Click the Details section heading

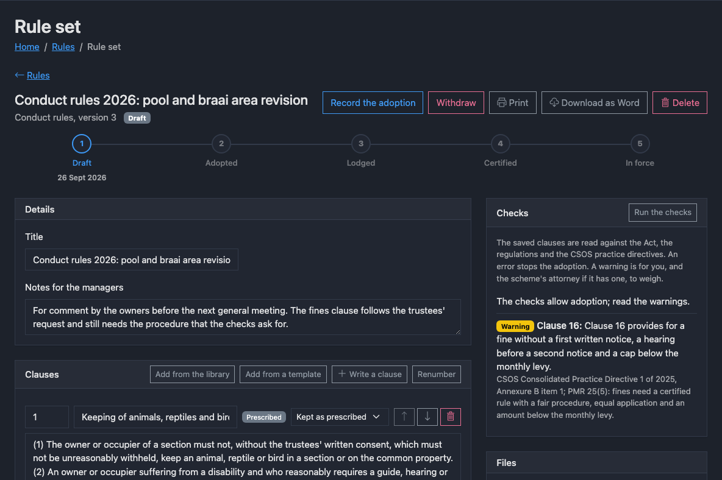click(x=40, y=210)
